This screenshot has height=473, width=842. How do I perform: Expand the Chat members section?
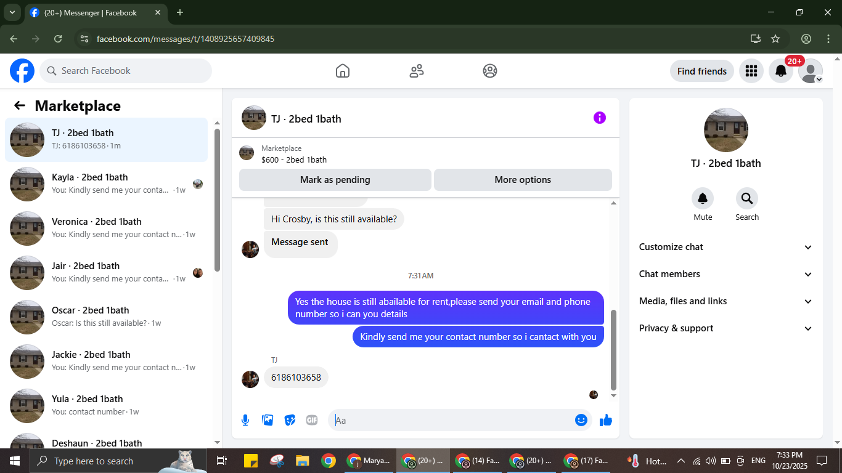tap(726, 274)
